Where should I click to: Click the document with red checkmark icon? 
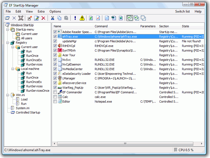pyautogui.click(x=98, y=18)
